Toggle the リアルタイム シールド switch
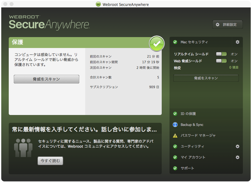 [x=221, y=54]
